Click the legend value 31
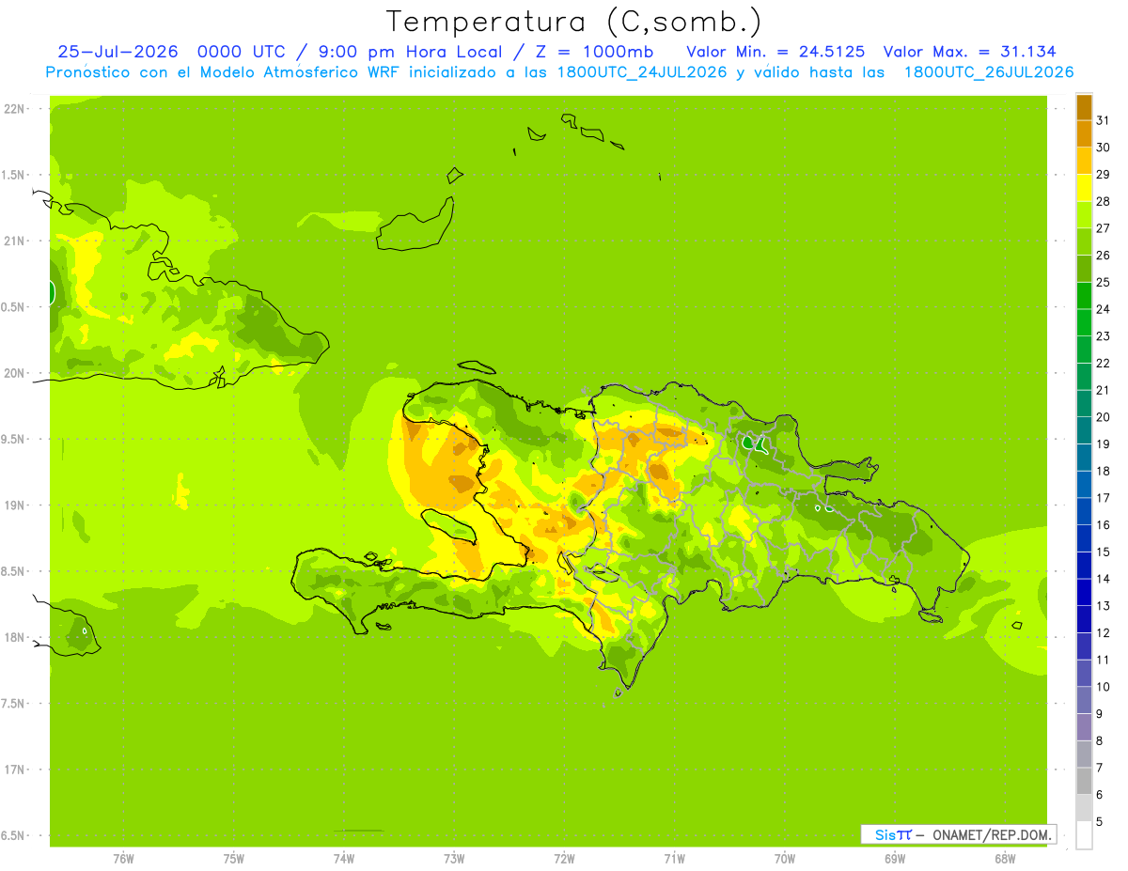 (x=1103, y=120)
